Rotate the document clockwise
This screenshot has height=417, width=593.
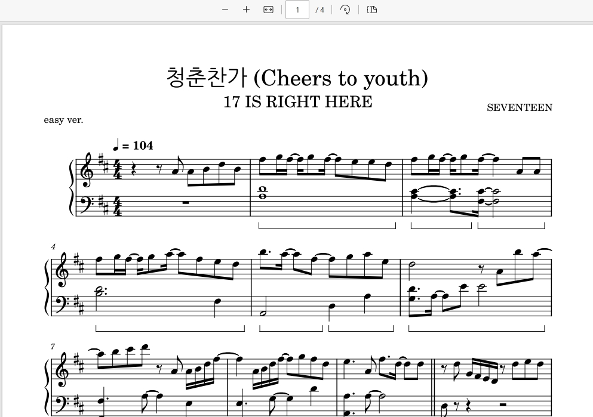pos(345,10)
